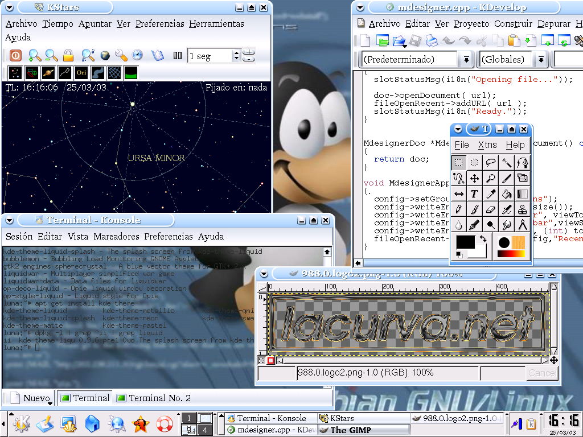Viewport: 583px width, 437px height.
Task: Activate the Intelligent Scissors tool
Action: 459,178
